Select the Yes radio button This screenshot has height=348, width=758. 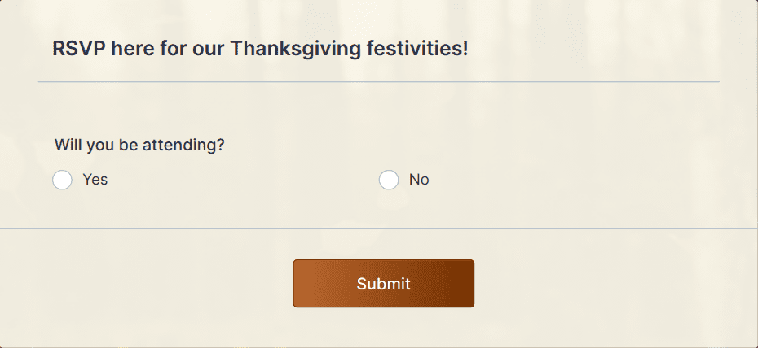coord(63,180)
